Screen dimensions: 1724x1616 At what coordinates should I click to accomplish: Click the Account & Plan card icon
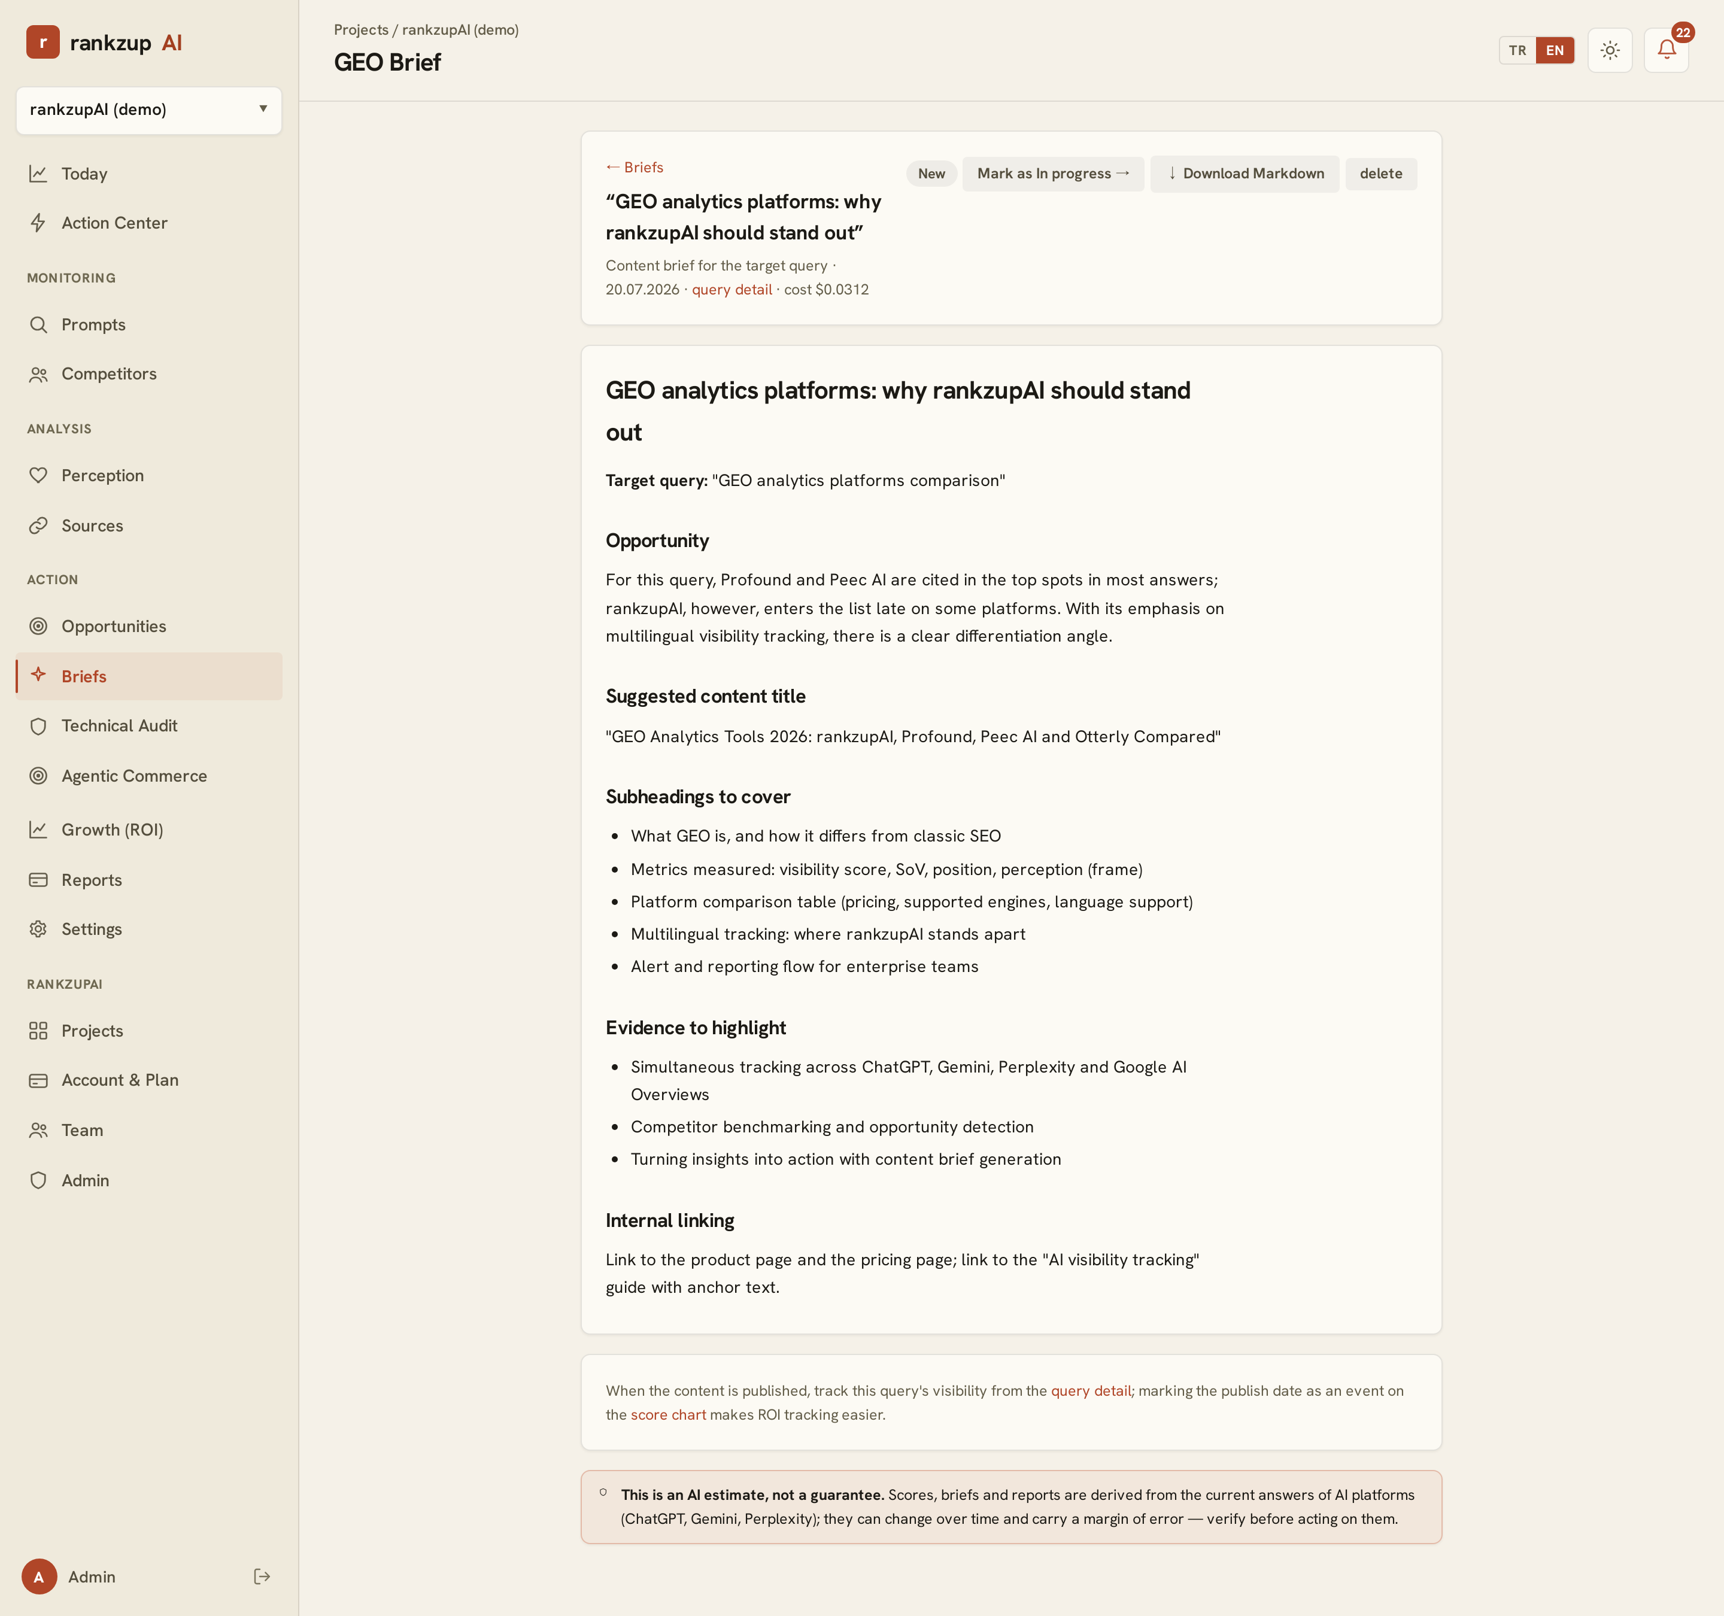(38, 1080)
